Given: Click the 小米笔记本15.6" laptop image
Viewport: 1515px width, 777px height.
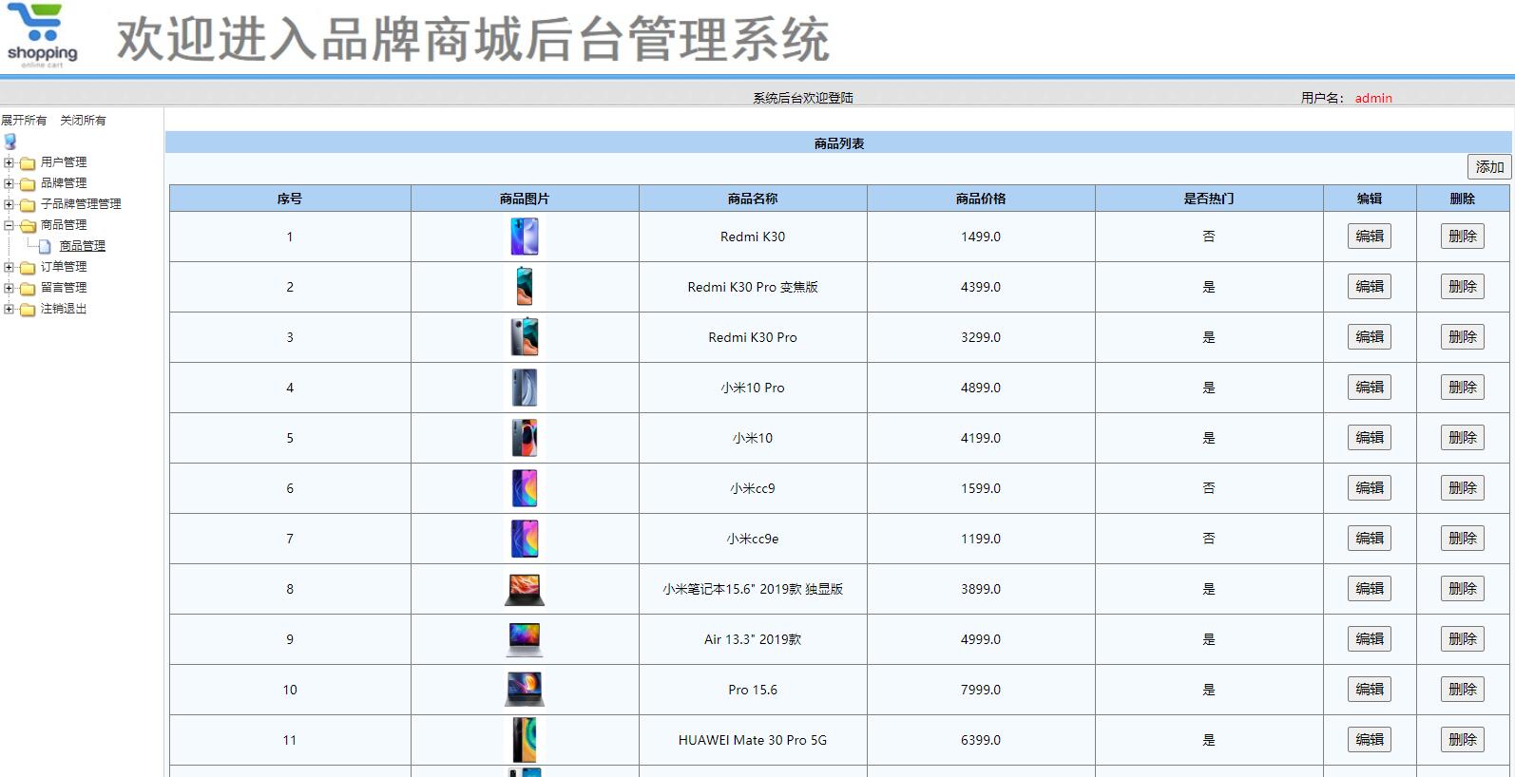Looking at the screenshot, I should click(x=525, y=589).
